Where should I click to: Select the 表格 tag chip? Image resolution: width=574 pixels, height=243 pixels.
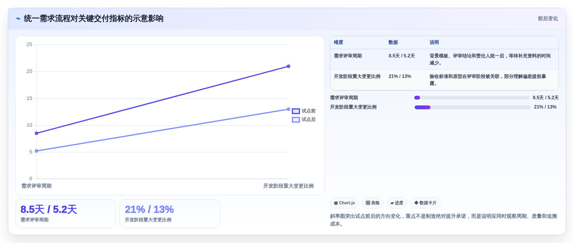click(x=373, y=203)
